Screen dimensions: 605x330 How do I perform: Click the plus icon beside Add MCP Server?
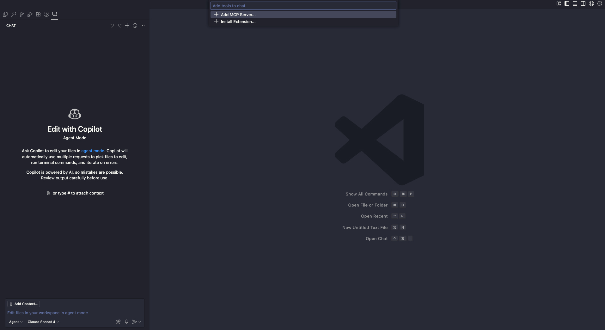[216, 15]
